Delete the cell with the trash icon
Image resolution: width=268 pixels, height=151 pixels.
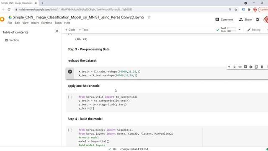pos(262,67)
